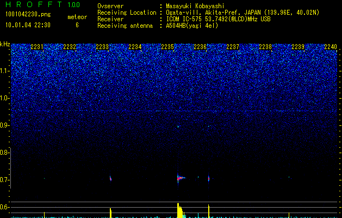This screenshot has height=218, width=342.
Task: Click the 1.1 kHz axis label
Action: [x=4, y=71]
